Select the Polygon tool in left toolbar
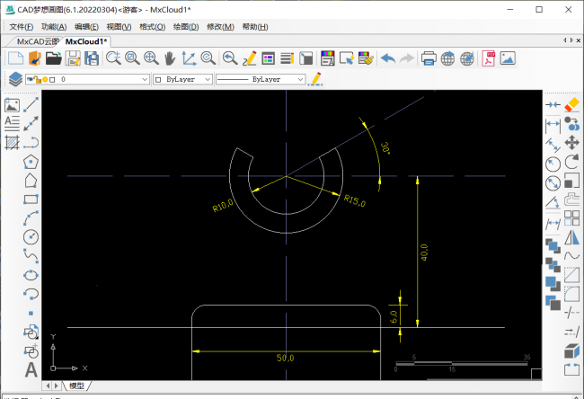Image resolution: width=584 pixels, height=399 pixels. [31, 162]
